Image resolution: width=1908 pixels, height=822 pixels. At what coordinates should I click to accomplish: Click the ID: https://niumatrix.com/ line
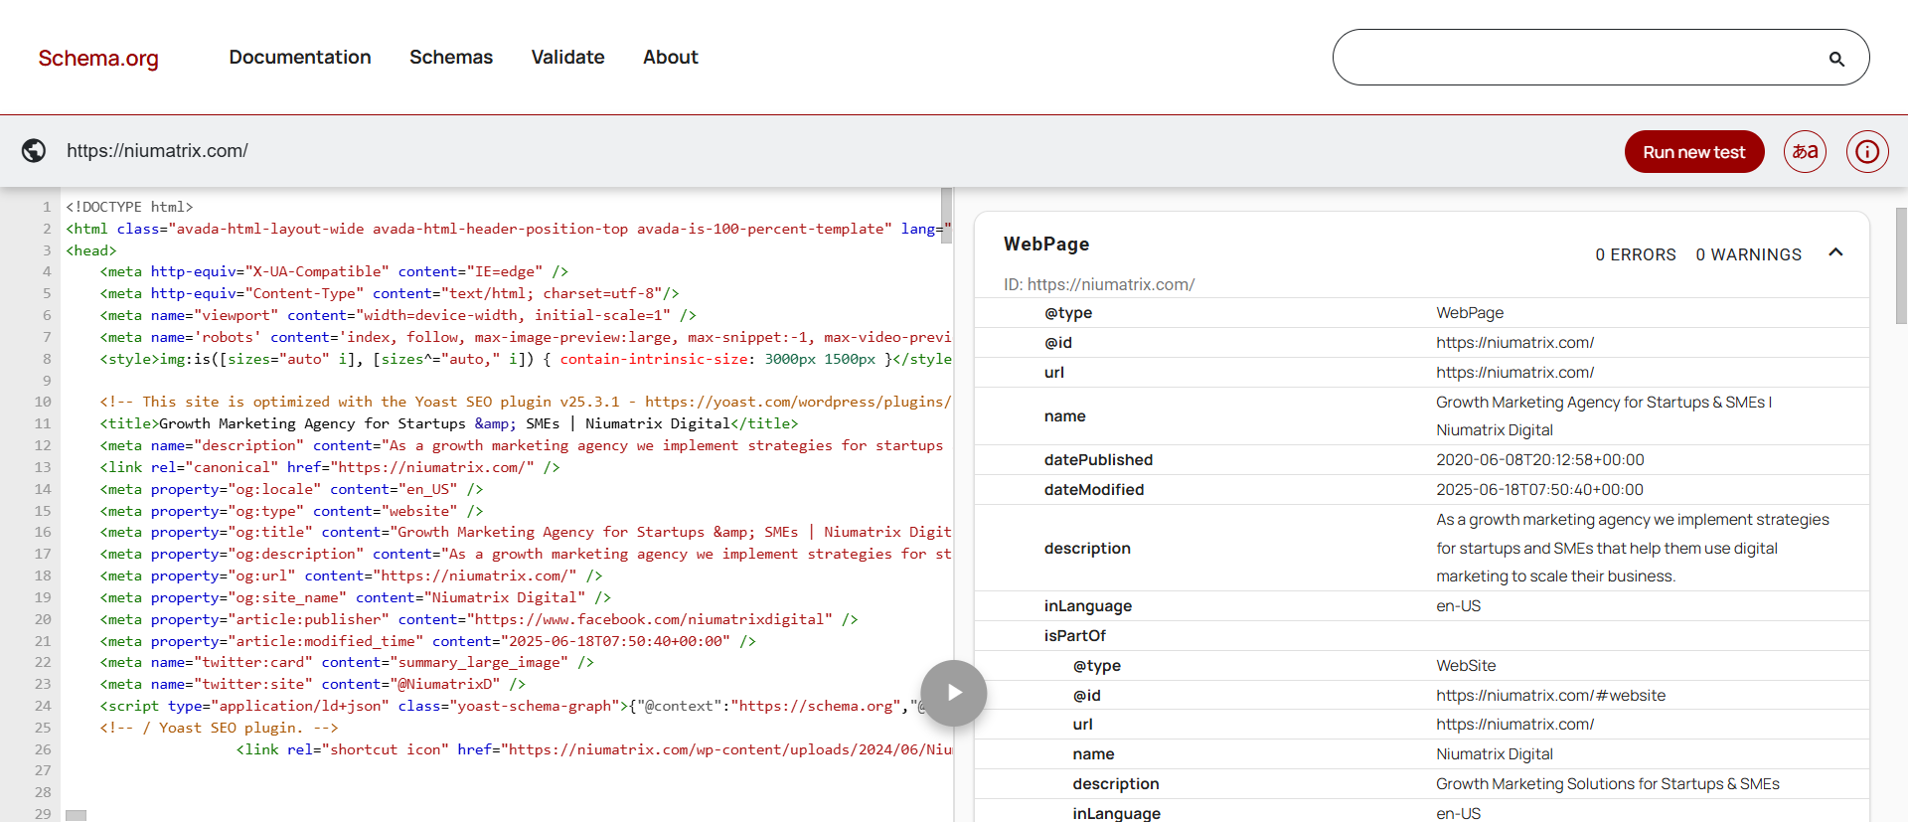pos(1099,284)
